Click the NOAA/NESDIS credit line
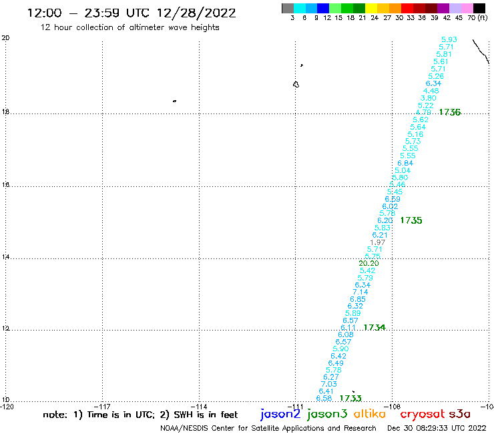The width and height of the screenshot is (494, 434). (268, 429)
